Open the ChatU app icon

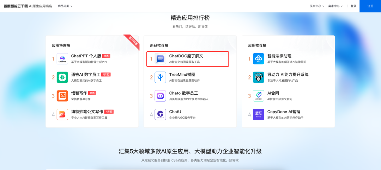tap(161, 114)
